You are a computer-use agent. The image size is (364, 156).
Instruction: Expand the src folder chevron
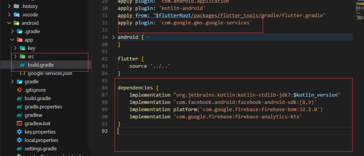pos(15,57)
